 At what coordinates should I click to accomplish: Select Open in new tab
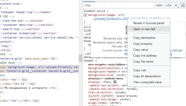[x=144, y=29]
